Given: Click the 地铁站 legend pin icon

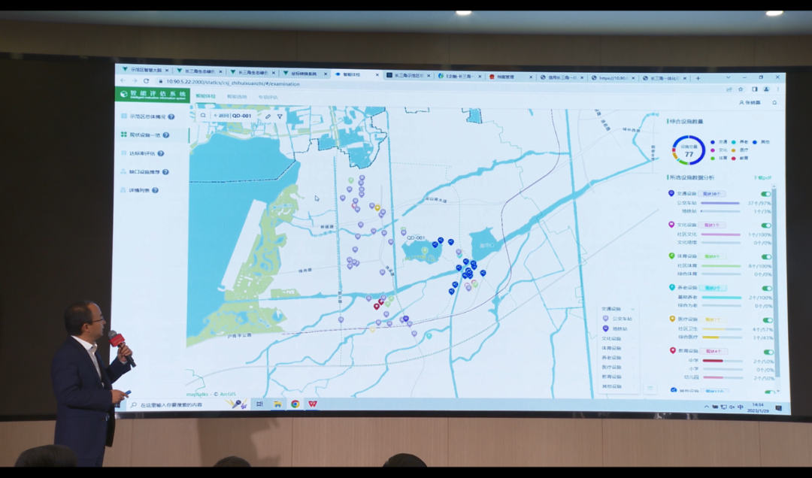Looking at the screenshot, I should [605, 328].
